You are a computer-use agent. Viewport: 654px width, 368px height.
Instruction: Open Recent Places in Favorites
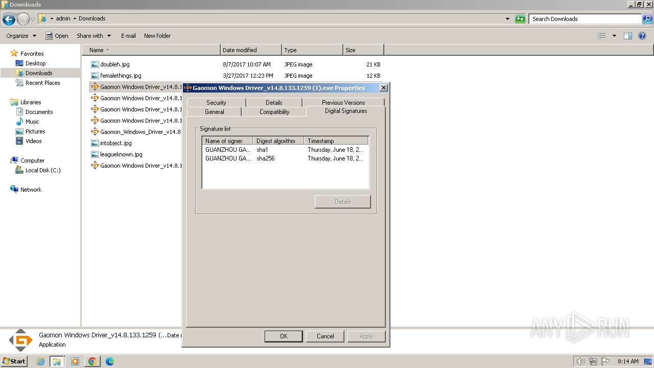coord(42,83)
